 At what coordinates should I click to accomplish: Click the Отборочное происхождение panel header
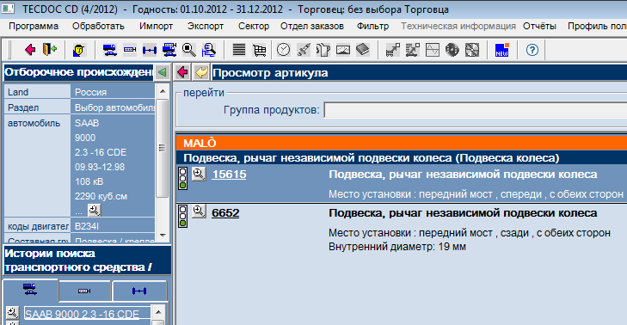(x=78, y=72)
